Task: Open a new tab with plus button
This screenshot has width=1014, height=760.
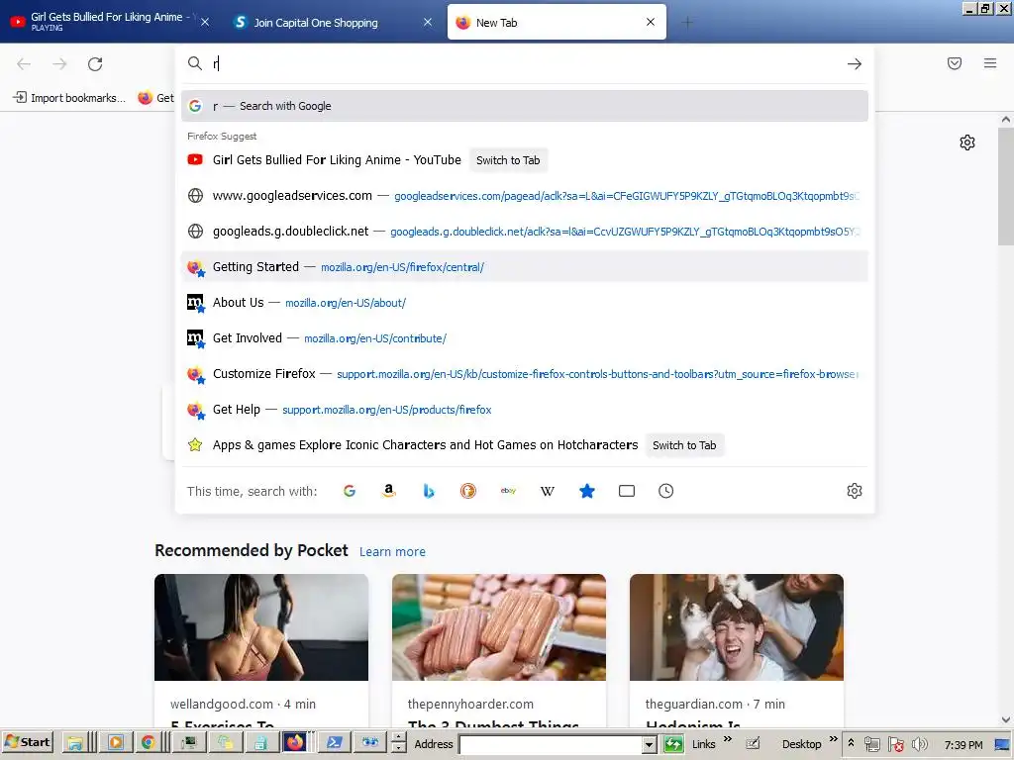Action: click(687, 23)
